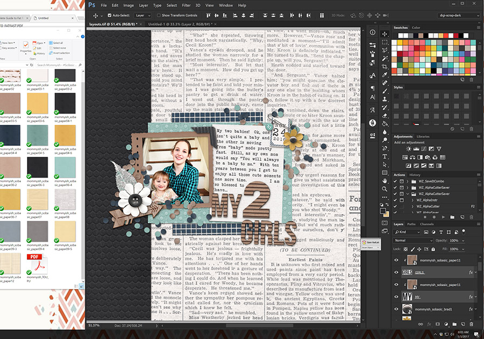The image size is (484, 339).
Task: Open the blend mode Normal dropdown
Action: click(414, 240)
